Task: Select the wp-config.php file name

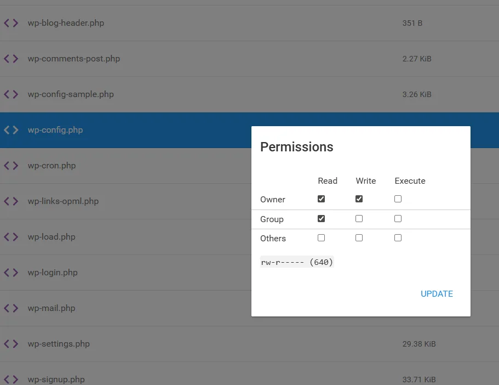Action: click(x=55, y=131)
